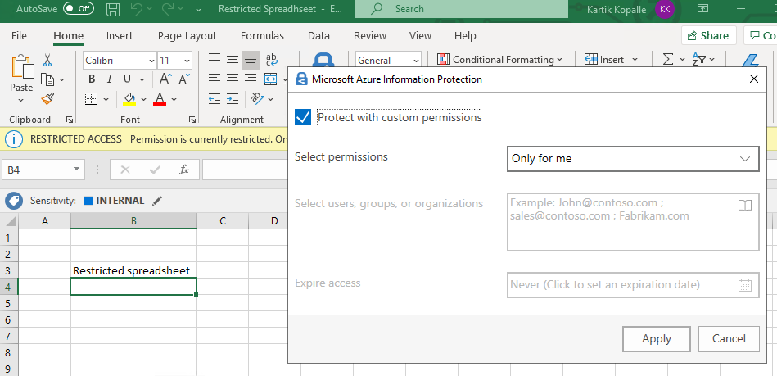Close the Azure Information Protection dialog
This screenshot has width=777, height=376.
754,79
